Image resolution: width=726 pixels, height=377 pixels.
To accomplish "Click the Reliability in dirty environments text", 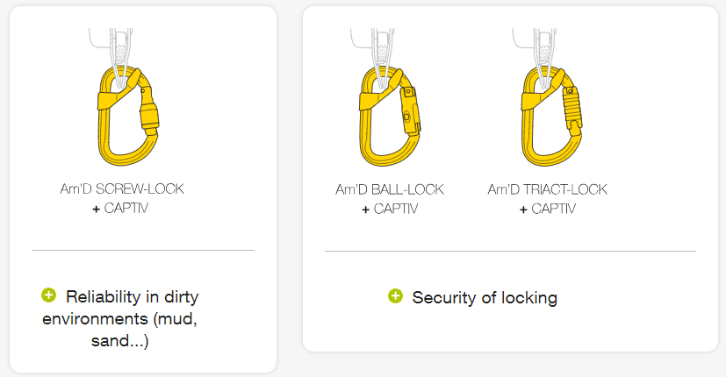I will 120,318.
